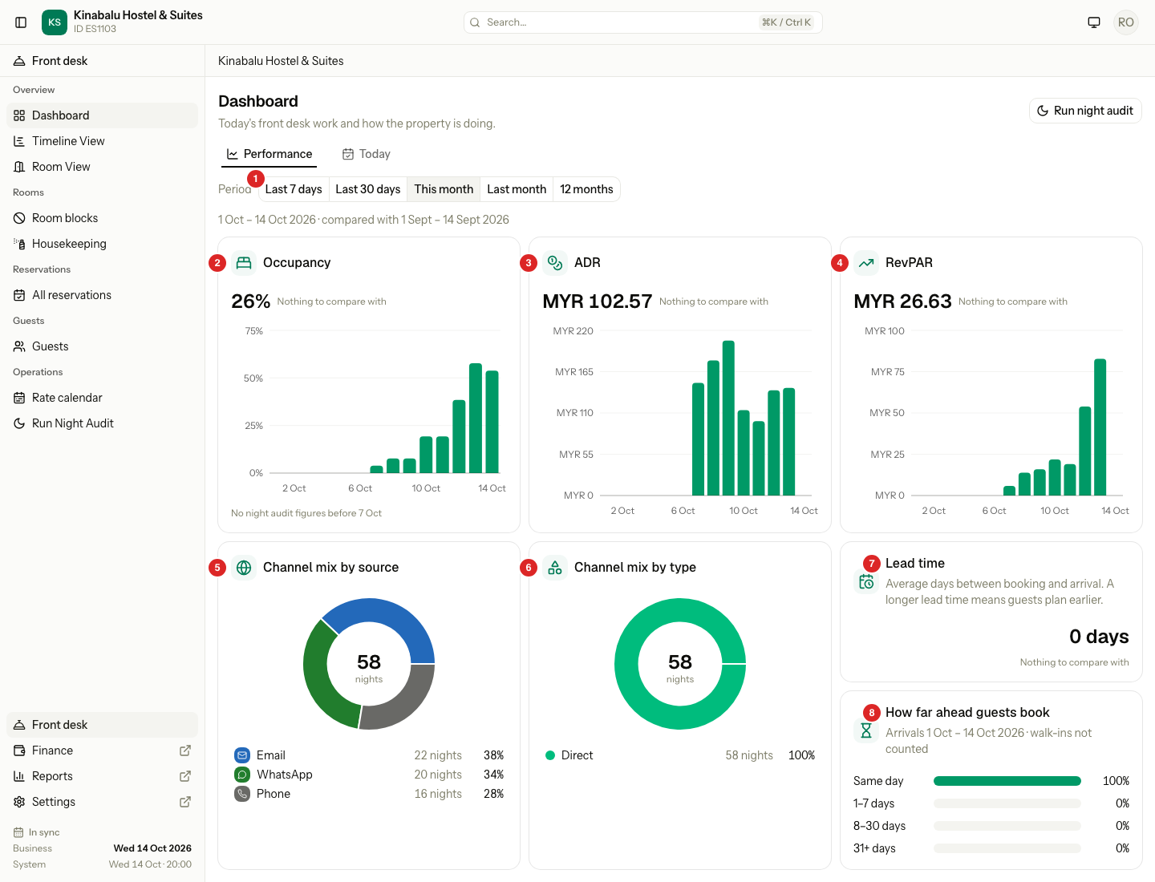Switch to the Performance tab
Screen dimensions: 1155x882
(269, 154)
